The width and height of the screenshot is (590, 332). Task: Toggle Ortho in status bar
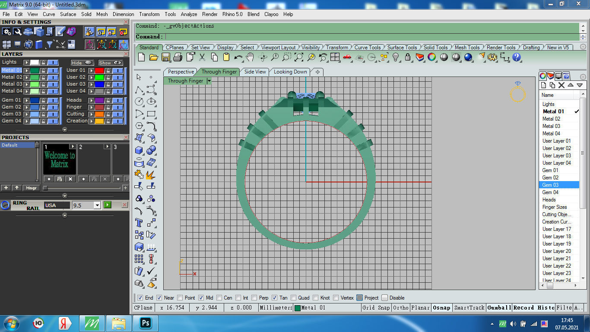pos(401,308)
